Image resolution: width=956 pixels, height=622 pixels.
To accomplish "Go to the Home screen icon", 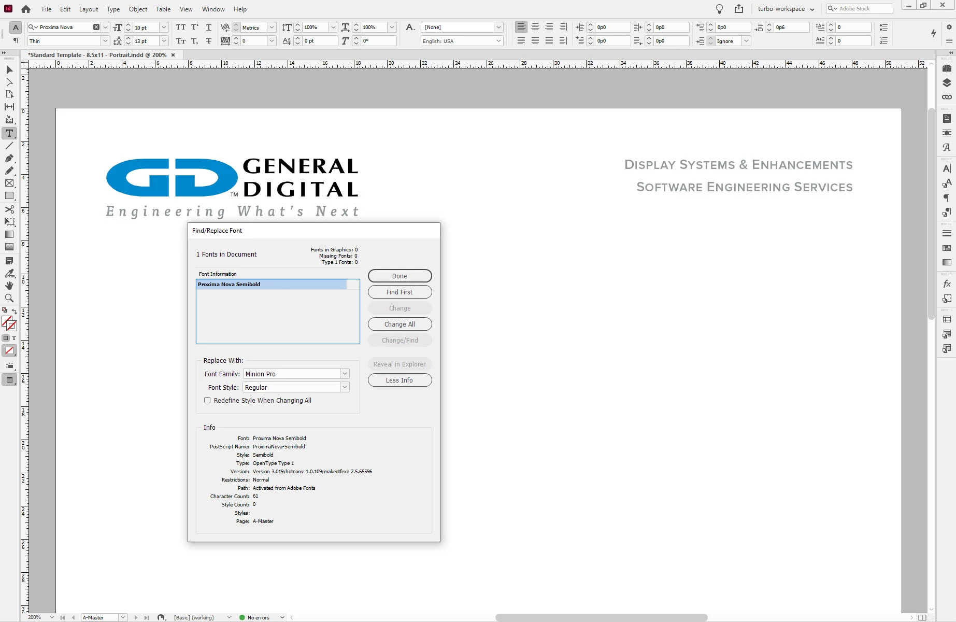I will pos(26,9).
